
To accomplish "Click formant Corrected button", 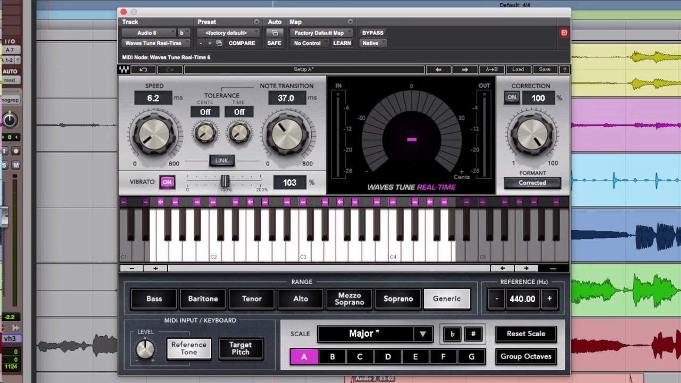I will click(532, 183).
